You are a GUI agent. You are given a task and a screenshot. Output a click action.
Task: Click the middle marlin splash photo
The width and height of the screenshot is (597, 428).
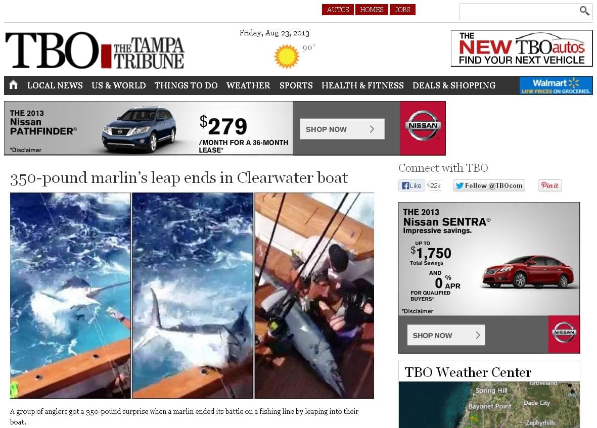pos(193,296)
